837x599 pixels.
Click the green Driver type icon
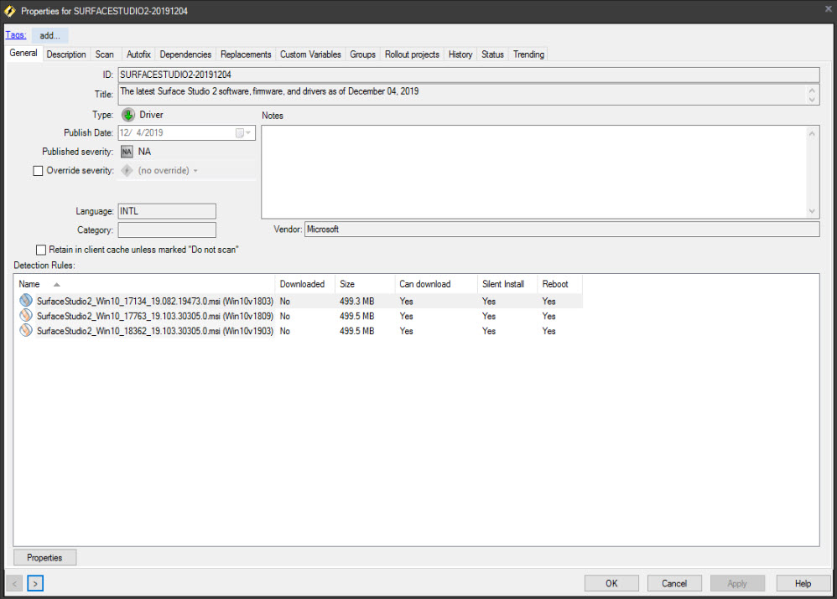(128, 115)
